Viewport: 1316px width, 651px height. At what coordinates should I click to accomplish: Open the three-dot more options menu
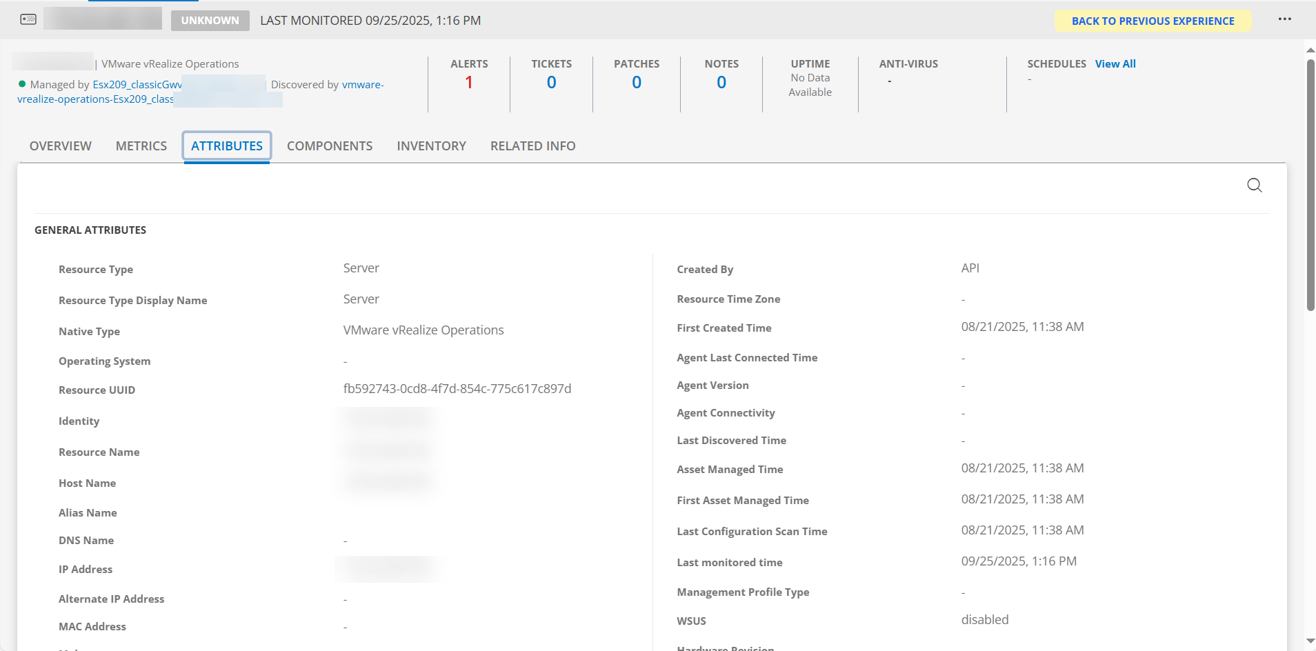(x=1284, y=19)
